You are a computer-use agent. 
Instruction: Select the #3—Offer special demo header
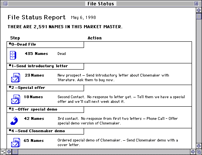click(x=45, y=109)
